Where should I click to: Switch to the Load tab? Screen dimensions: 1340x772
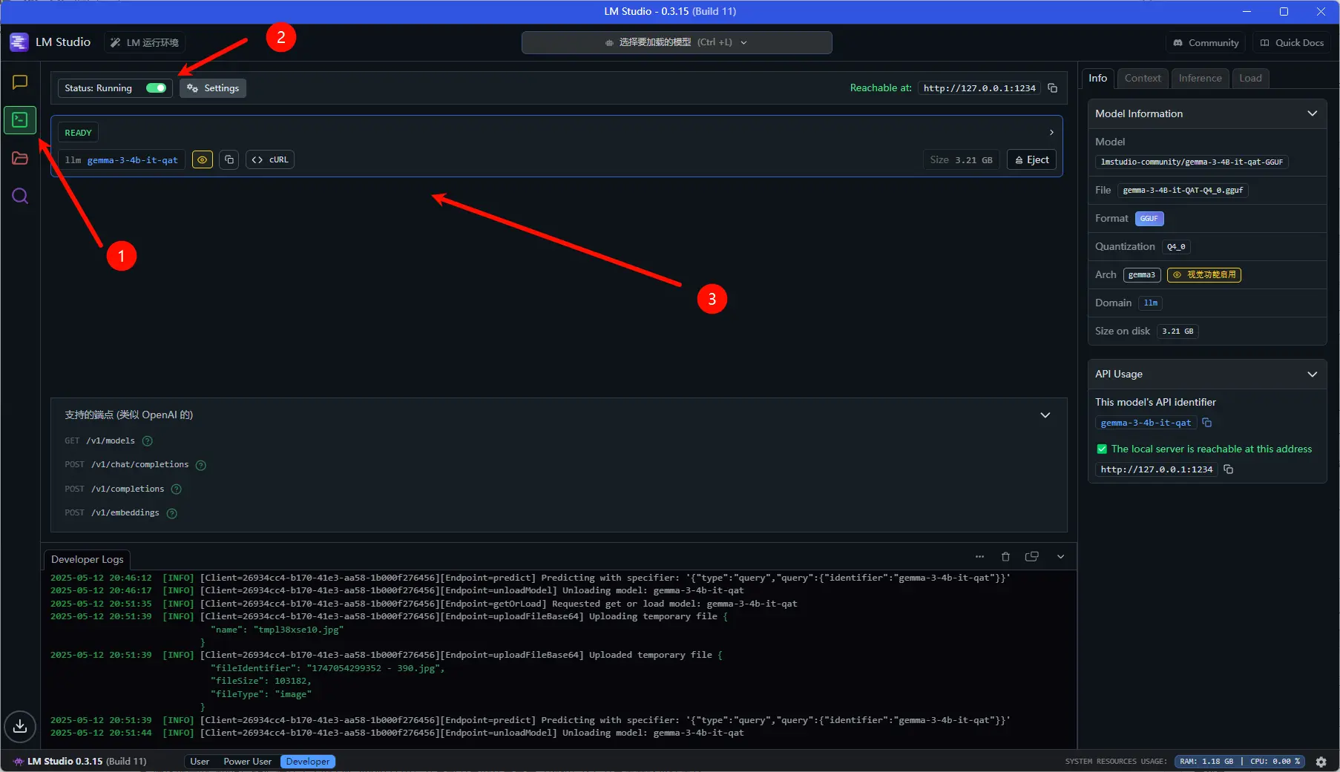(1250, 79)
